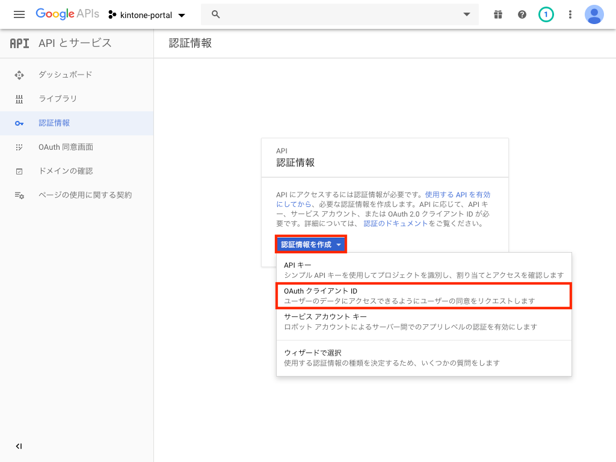The image size is (616, 462).
Task: Choose サービス アカウント キー option
Action: [423, 321]
